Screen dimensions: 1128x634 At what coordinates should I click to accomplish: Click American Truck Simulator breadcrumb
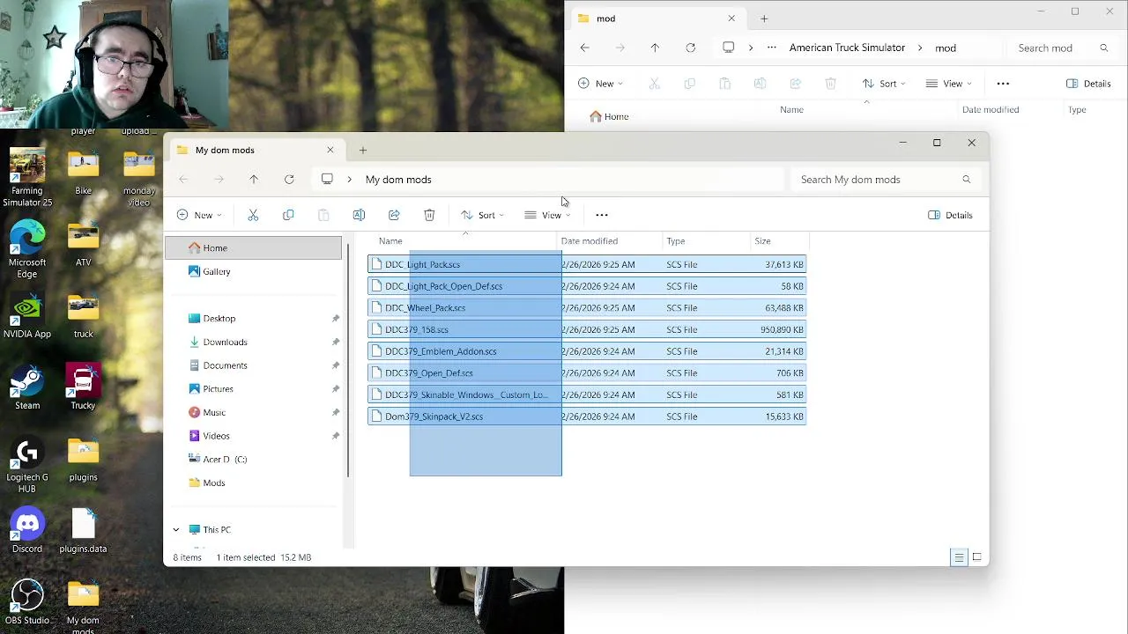(847, 48)
